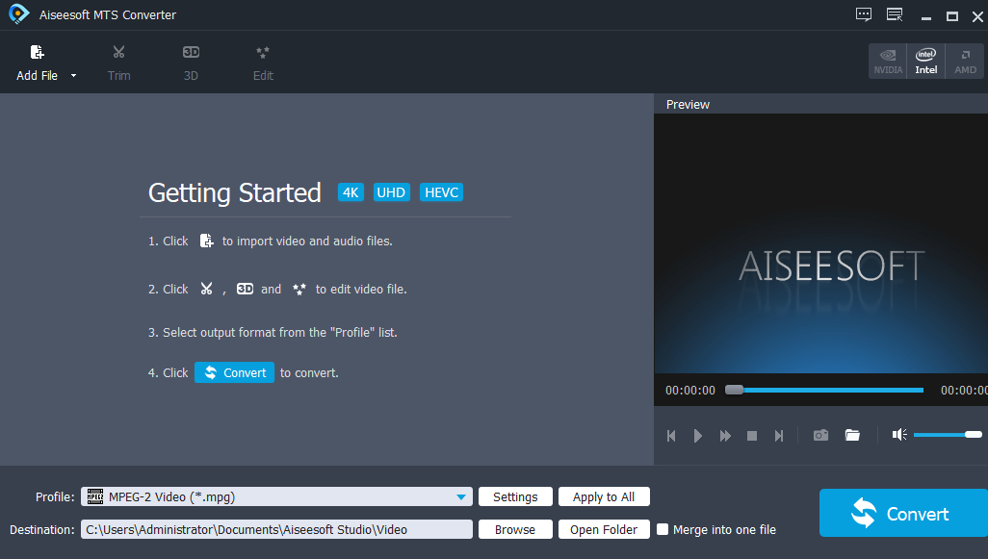Click the MPEG profile format icon
988x559 pixels.
tap(95, 496)
